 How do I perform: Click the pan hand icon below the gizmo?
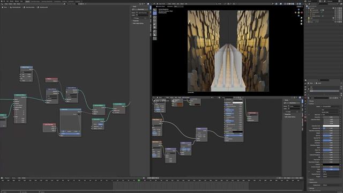[301, 21]
